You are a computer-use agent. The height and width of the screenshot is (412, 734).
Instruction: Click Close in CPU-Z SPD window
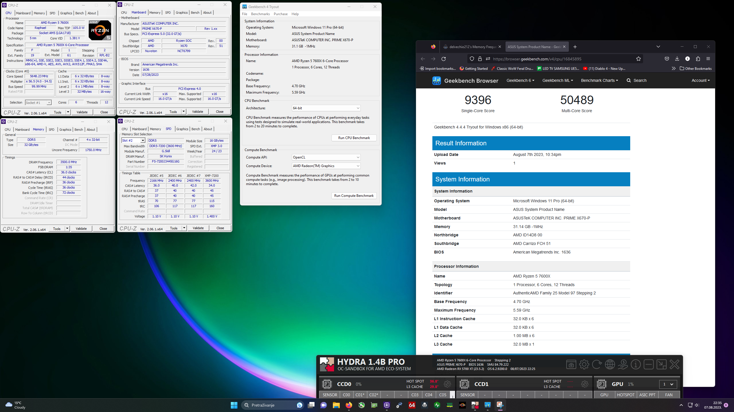(220, 228)
